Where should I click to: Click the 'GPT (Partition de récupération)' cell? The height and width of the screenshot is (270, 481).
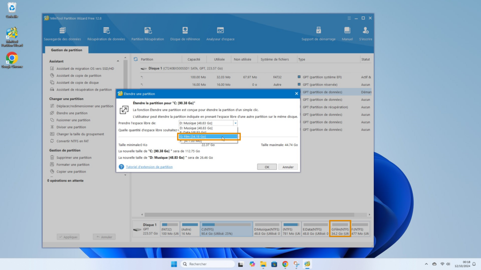(325, 107)
